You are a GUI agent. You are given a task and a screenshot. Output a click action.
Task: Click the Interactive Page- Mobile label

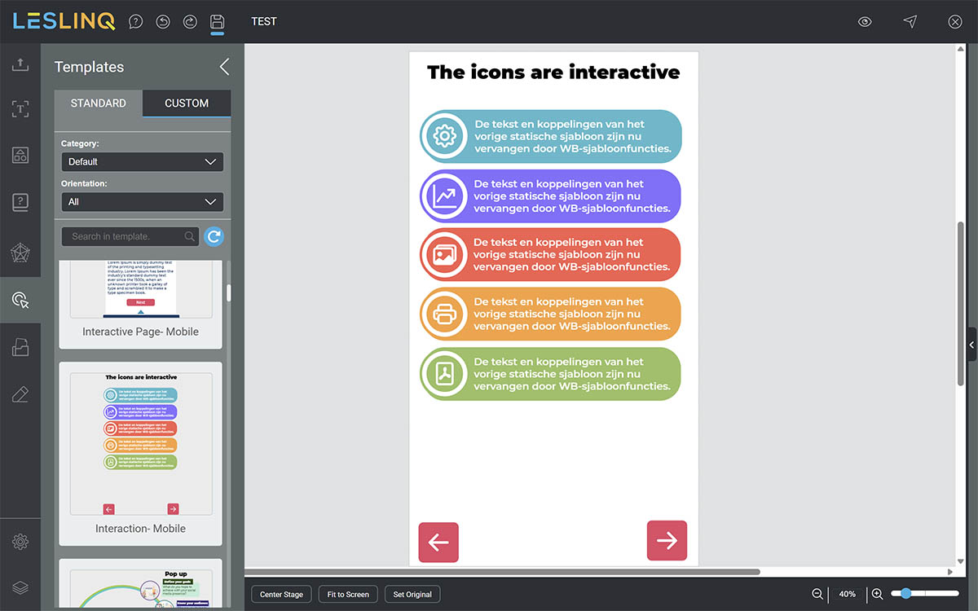140,332
